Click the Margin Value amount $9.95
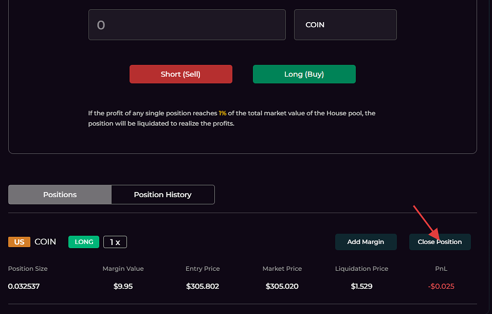 tap(123, 286)
